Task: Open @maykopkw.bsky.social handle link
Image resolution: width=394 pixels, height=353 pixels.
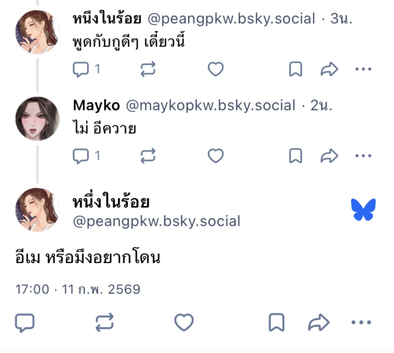Action: click(x=210, y=106)
